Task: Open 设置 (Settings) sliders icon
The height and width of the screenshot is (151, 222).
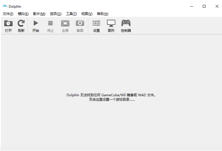Action: 96,23
